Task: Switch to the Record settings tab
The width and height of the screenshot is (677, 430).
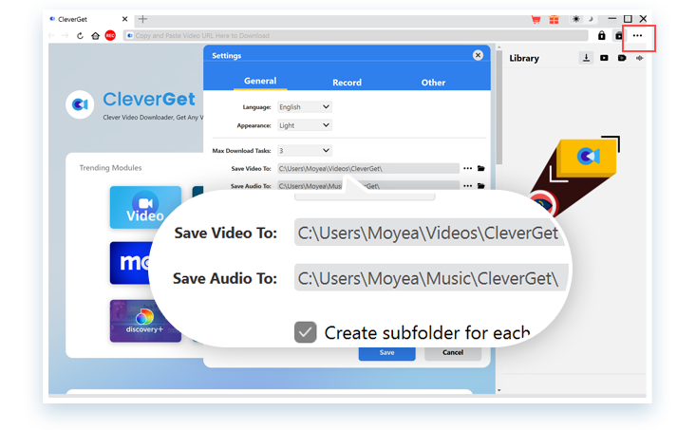Action: 347,83
